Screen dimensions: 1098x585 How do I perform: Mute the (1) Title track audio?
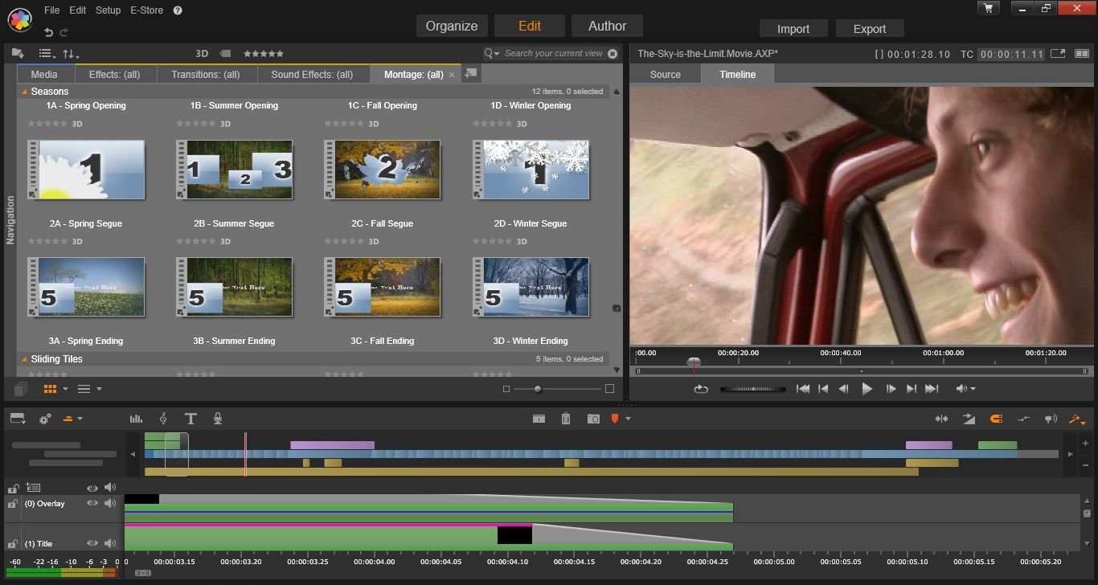(x=110, y=543)
